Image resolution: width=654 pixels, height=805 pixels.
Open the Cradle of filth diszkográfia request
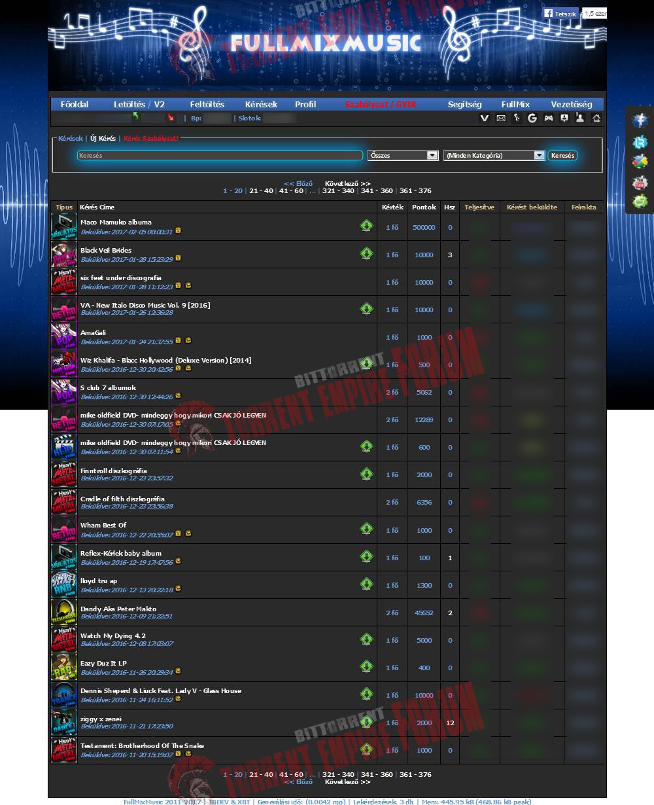point(122,499)
